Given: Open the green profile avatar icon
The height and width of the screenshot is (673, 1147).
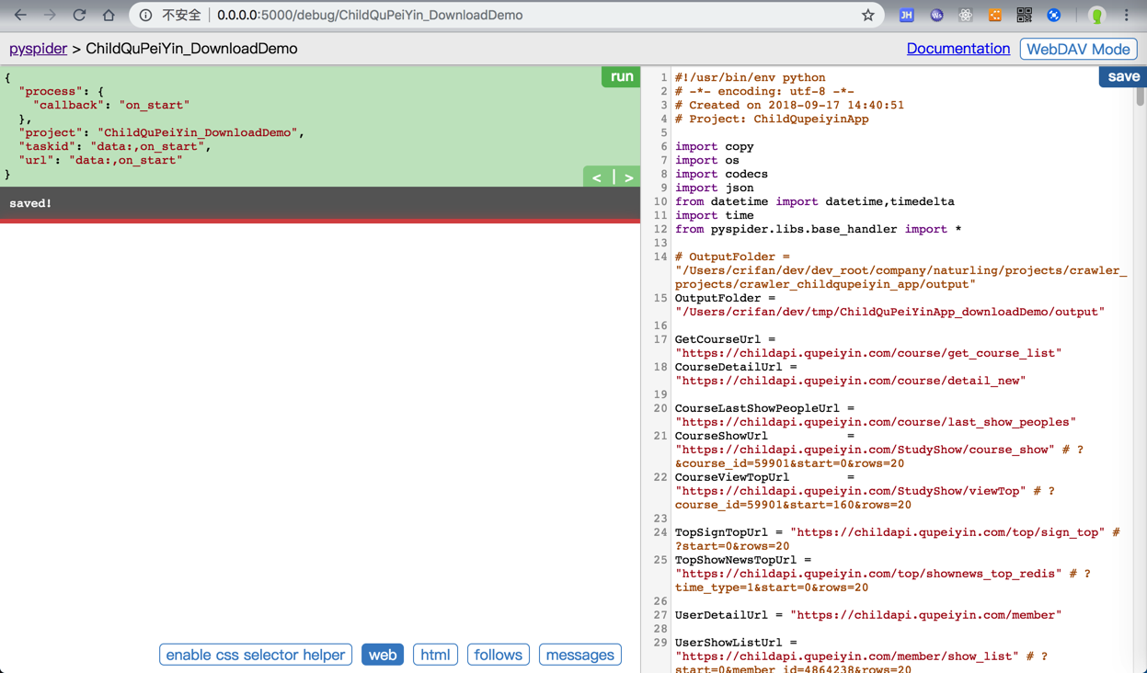Looking at the screenshot, I should pos(1096,15).
